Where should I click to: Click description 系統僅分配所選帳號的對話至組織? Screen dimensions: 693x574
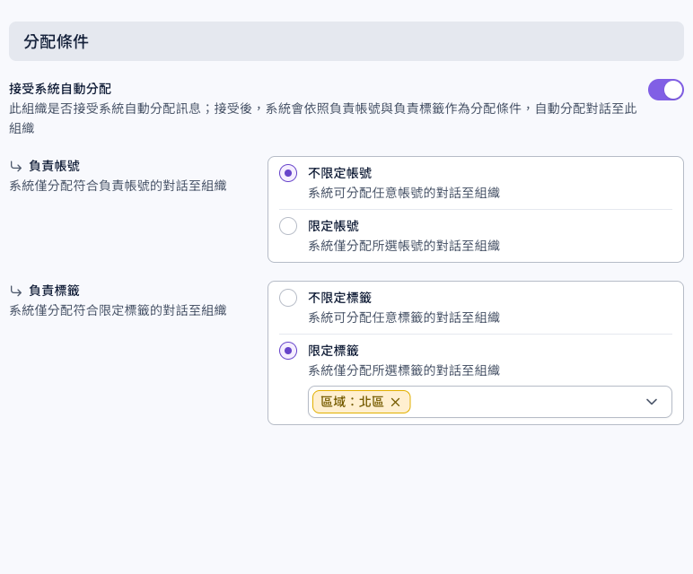404,246
